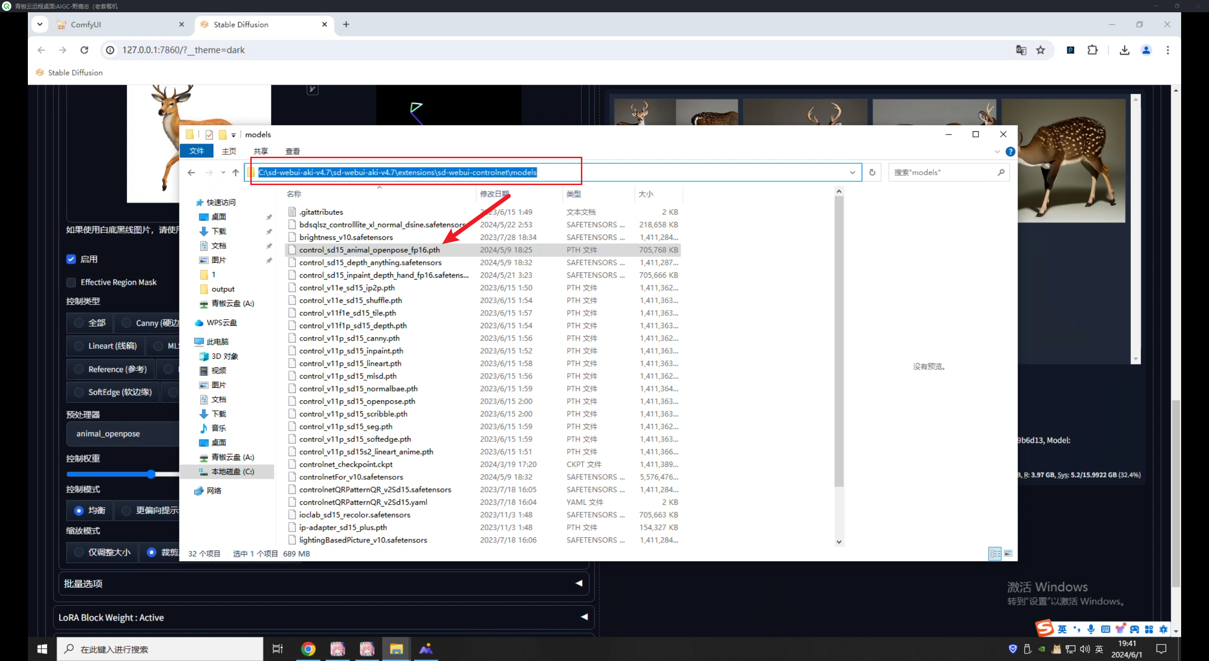Select the Canny control type radio
Screen dimensions: 1209x661
(126, 323)
